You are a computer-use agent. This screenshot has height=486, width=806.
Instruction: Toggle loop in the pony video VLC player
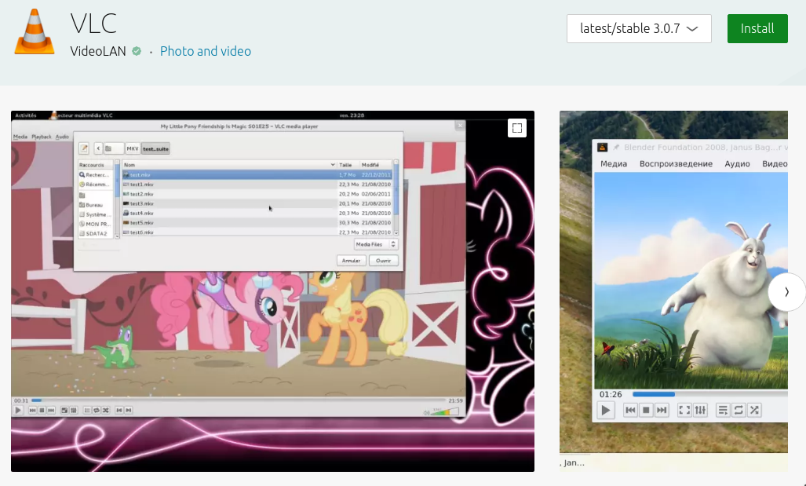click(96, 410)
